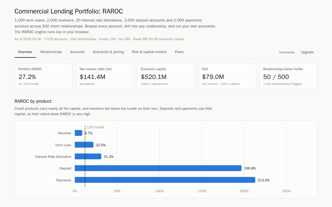Click the 'credit + operational' caption
The image size is (332, 207).
(154, 84)
